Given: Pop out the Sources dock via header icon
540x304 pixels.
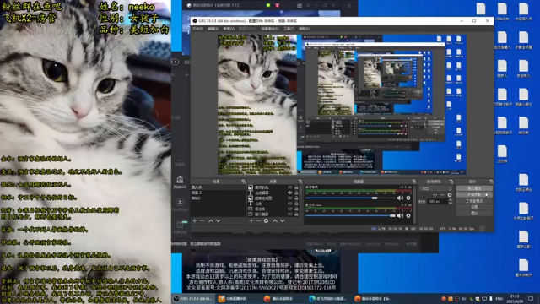Looking at the screenshot, I should (x=300, y=182).
